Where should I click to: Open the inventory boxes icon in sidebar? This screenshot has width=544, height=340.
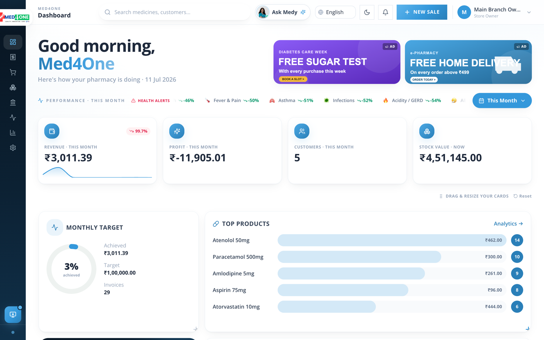[x=13, y=87]
